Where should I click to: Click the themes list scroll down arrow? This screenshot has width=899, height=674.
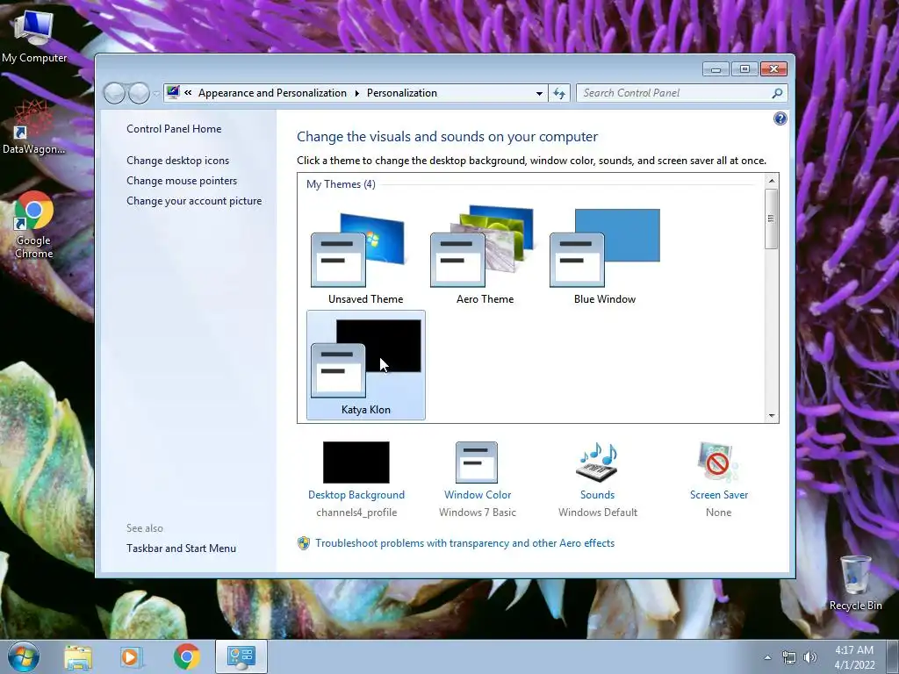(x=772, y=415)
